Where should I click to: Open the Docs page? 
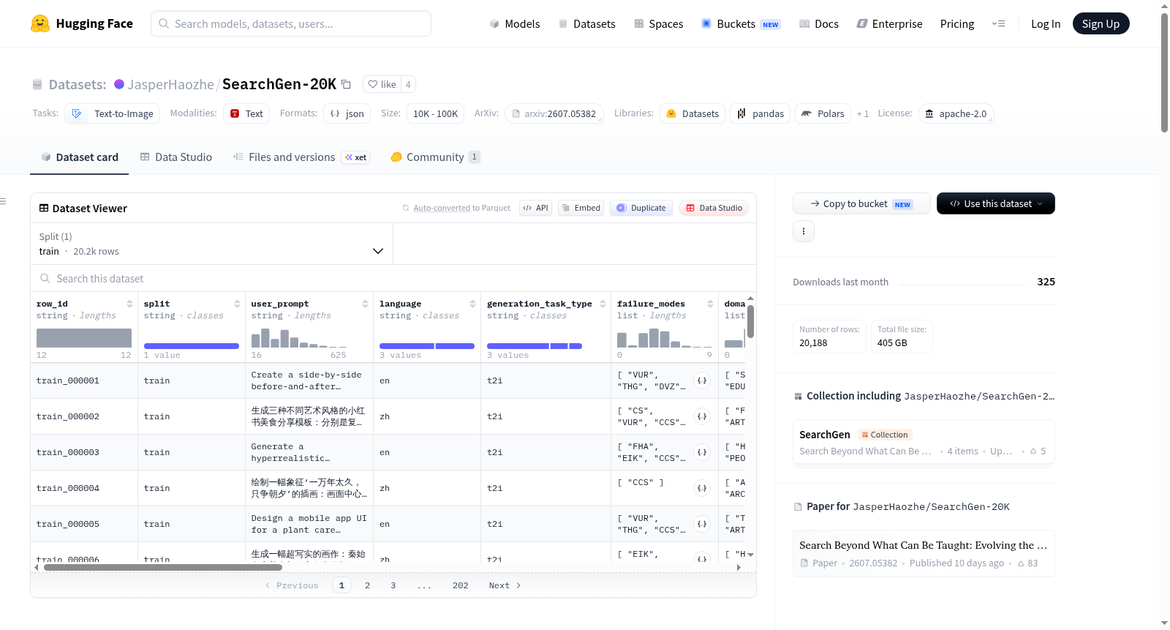pyautogui.click(x=819, y=23)
